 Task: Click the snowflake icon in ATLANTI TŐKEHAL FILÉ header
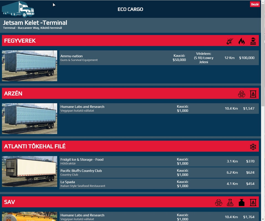[x=253, y=147]
